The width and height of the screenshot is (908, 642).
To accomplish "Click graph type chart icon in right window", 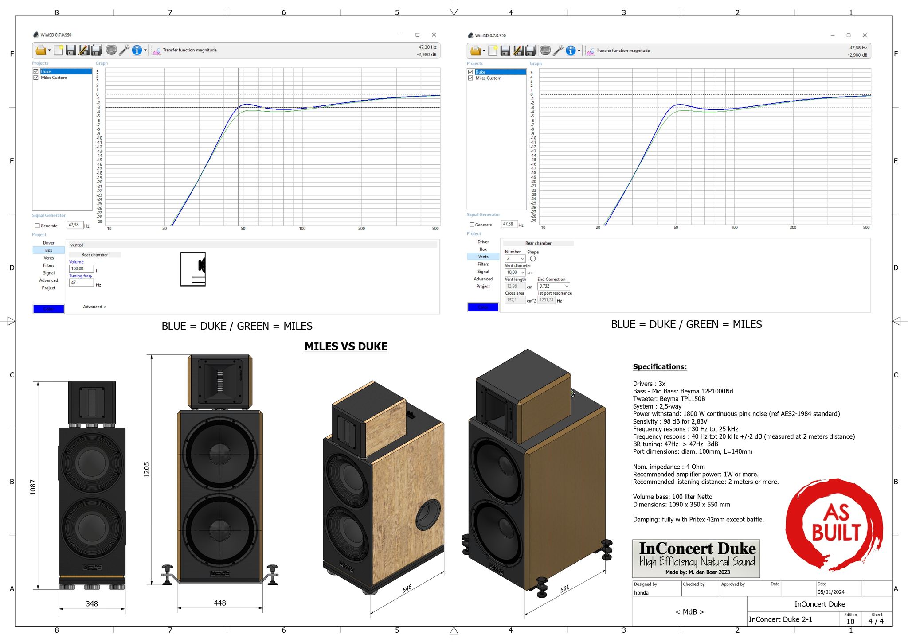I will click(x=590, y=51).
